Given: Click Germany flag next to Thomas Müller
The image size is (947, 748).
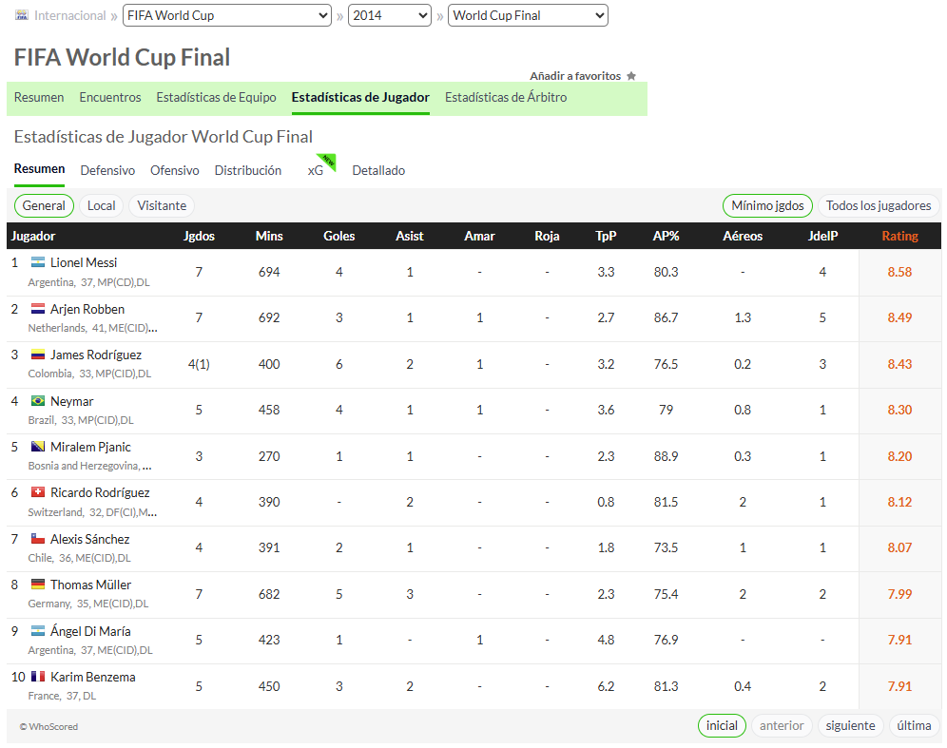Looking at the screenshot, I should pos(38,585).
